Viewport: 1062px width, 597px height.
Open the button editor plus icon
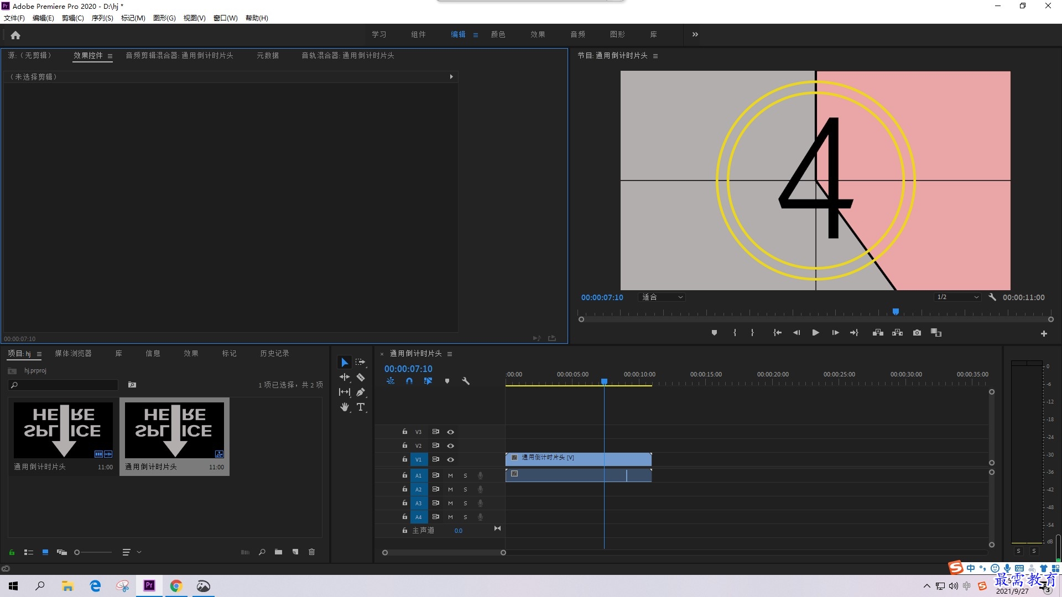tap(1044, 333)
